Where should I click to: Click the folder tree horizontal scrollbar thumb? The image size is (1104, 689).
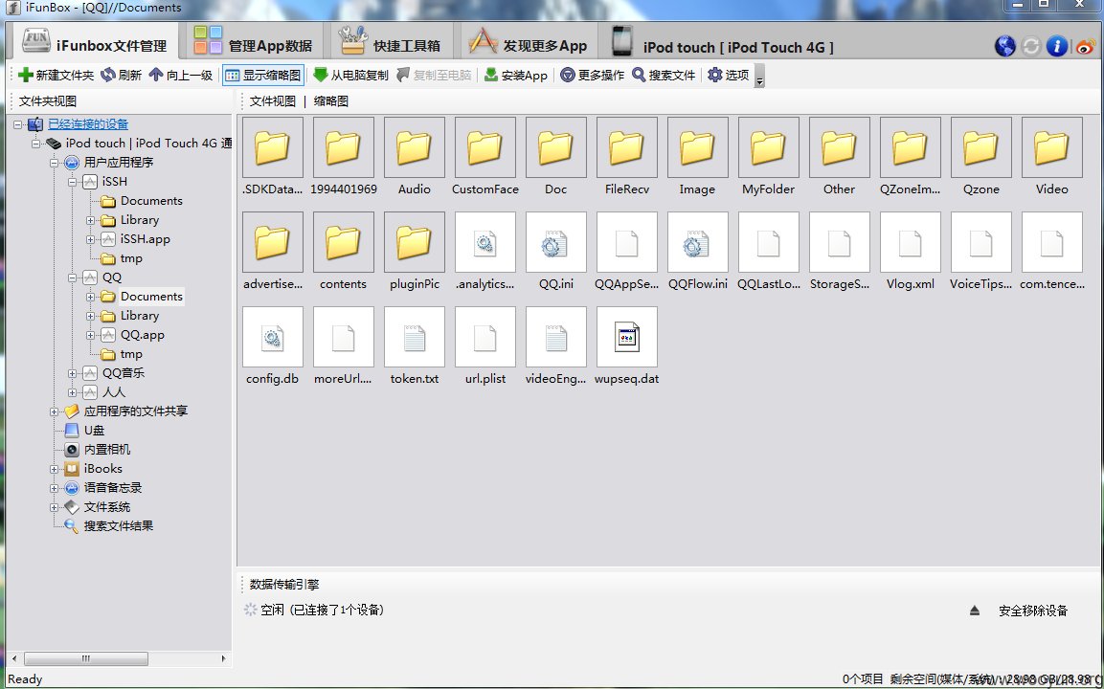pos(86,658)
